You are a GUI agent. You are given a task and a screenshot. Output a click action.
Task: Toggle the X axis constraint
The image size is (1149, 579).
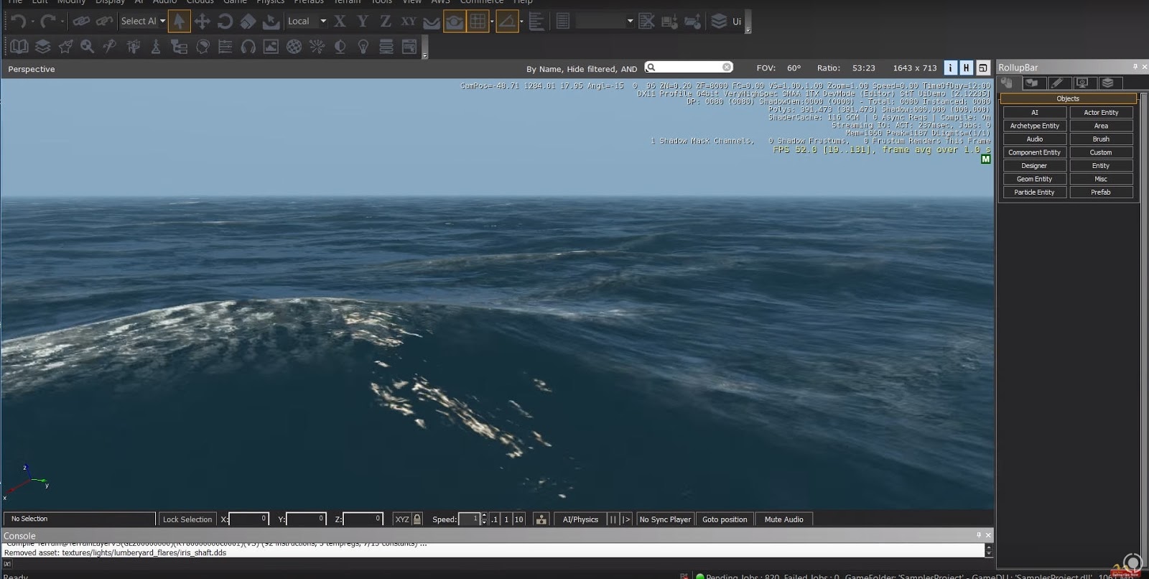tap(340, 22)
